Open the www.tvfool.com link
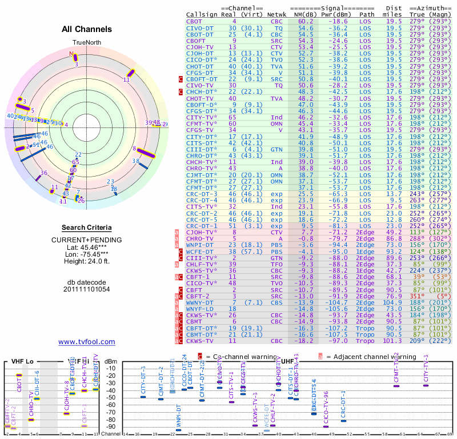Screen dimensions: 457x439 point(87,342)
